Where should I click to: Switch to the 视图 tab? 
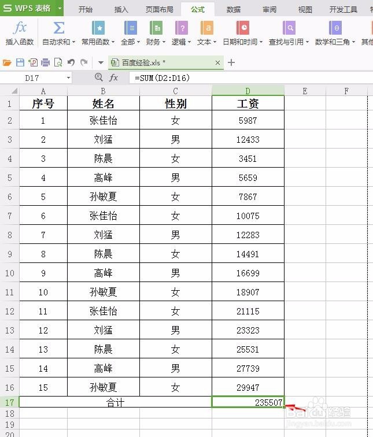(305, 9)
